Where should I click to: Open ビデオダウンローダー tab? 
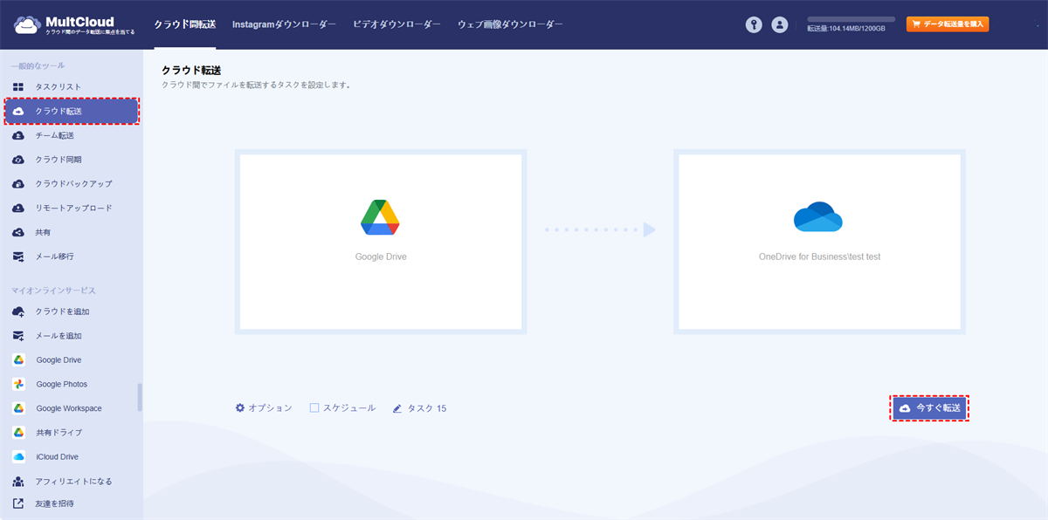click(396, 25)
